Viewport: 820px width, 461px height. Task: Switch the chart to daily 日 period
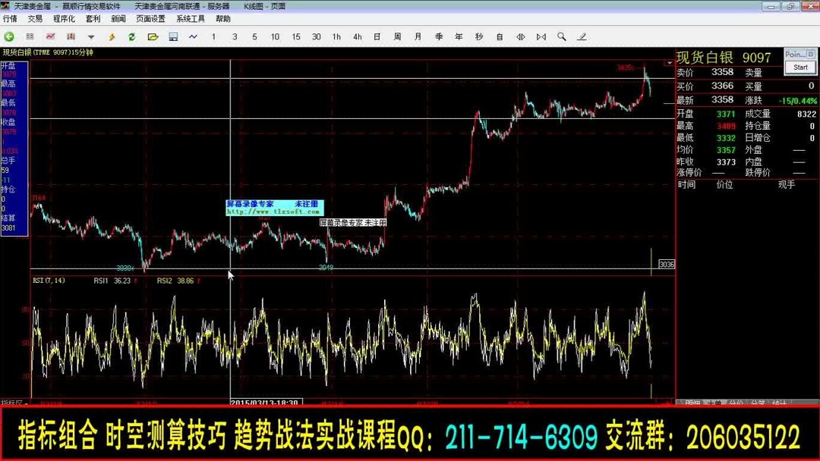click(x=376, y=36)
